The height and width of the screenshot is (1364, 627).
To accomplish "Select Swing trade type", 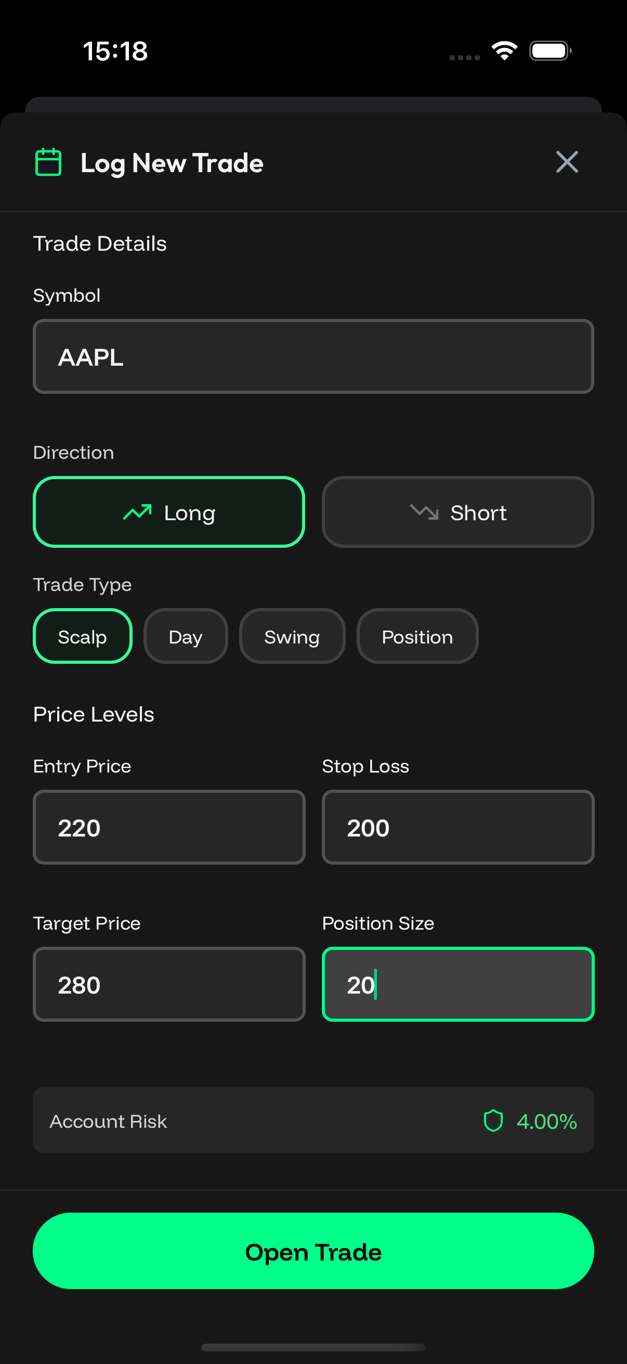I will coord(292,636).
